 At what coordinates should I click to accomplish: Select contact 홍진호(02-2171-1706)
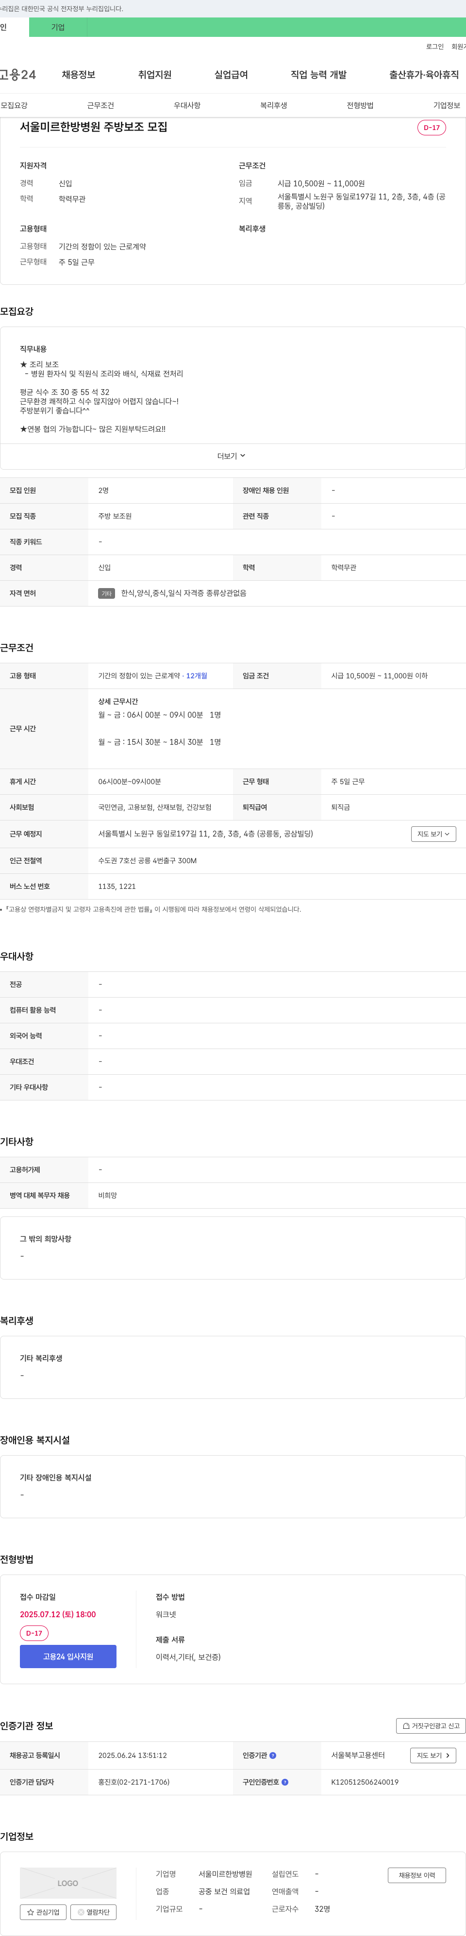click(x=134, y=1782)
